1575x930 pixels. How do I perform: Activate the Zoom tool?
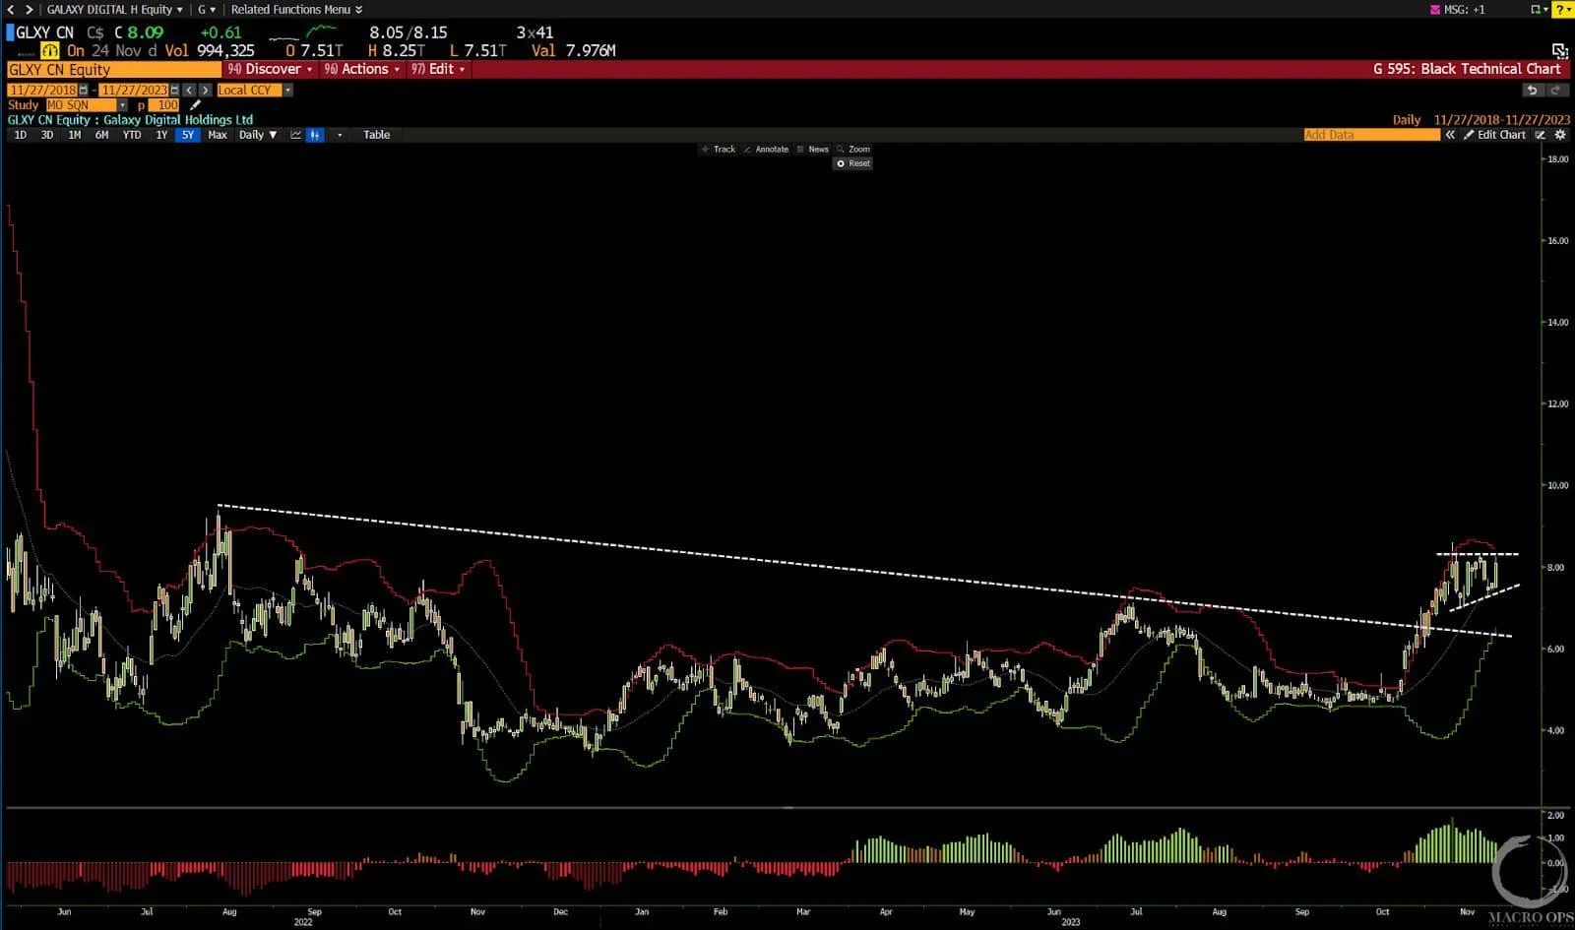click(853, 150)
